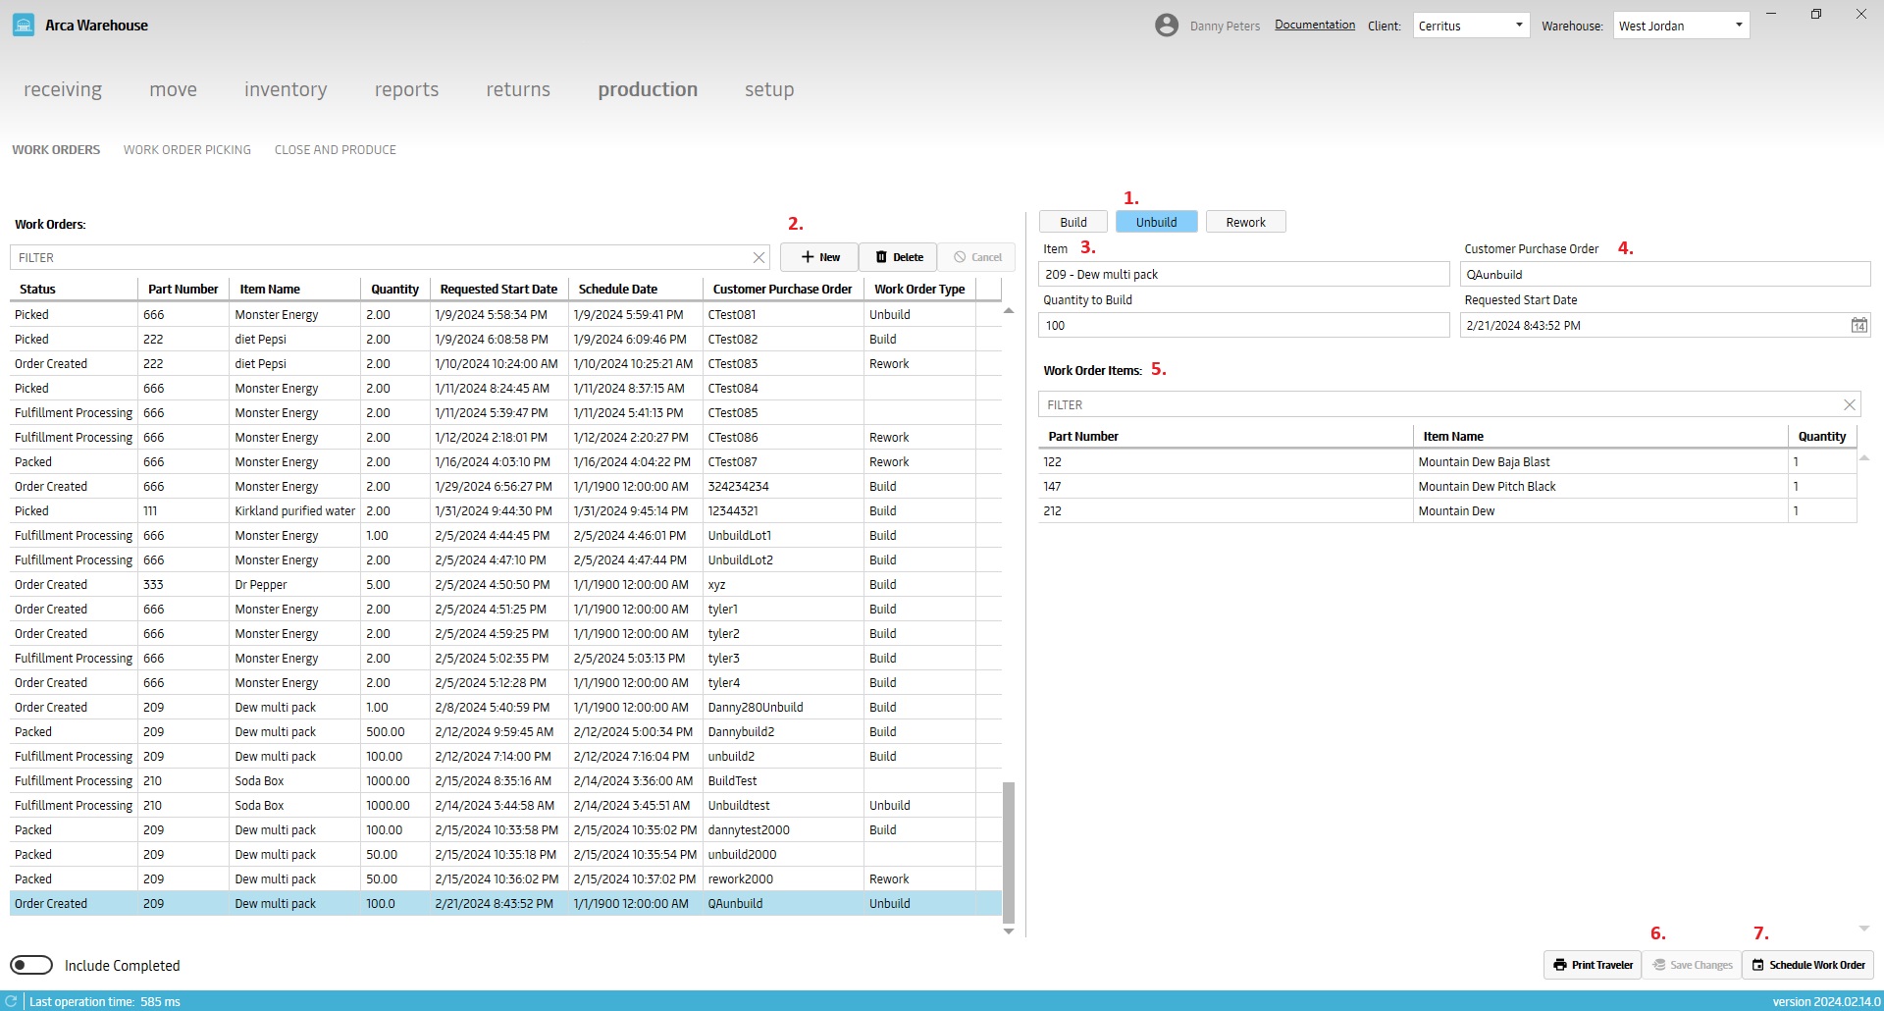Clear the Work Orders filter with X icon
This screenshot has width=1884, height=1011.
point(759,257)
